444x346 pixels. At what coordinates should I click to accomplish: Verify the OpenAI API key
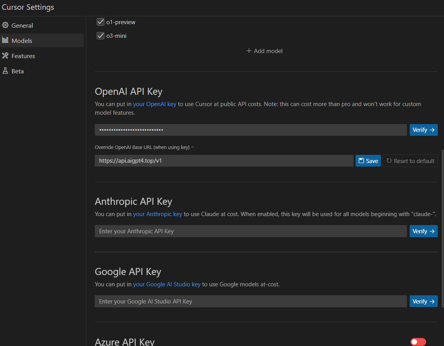pyautogui.click(x=423, y=130)
